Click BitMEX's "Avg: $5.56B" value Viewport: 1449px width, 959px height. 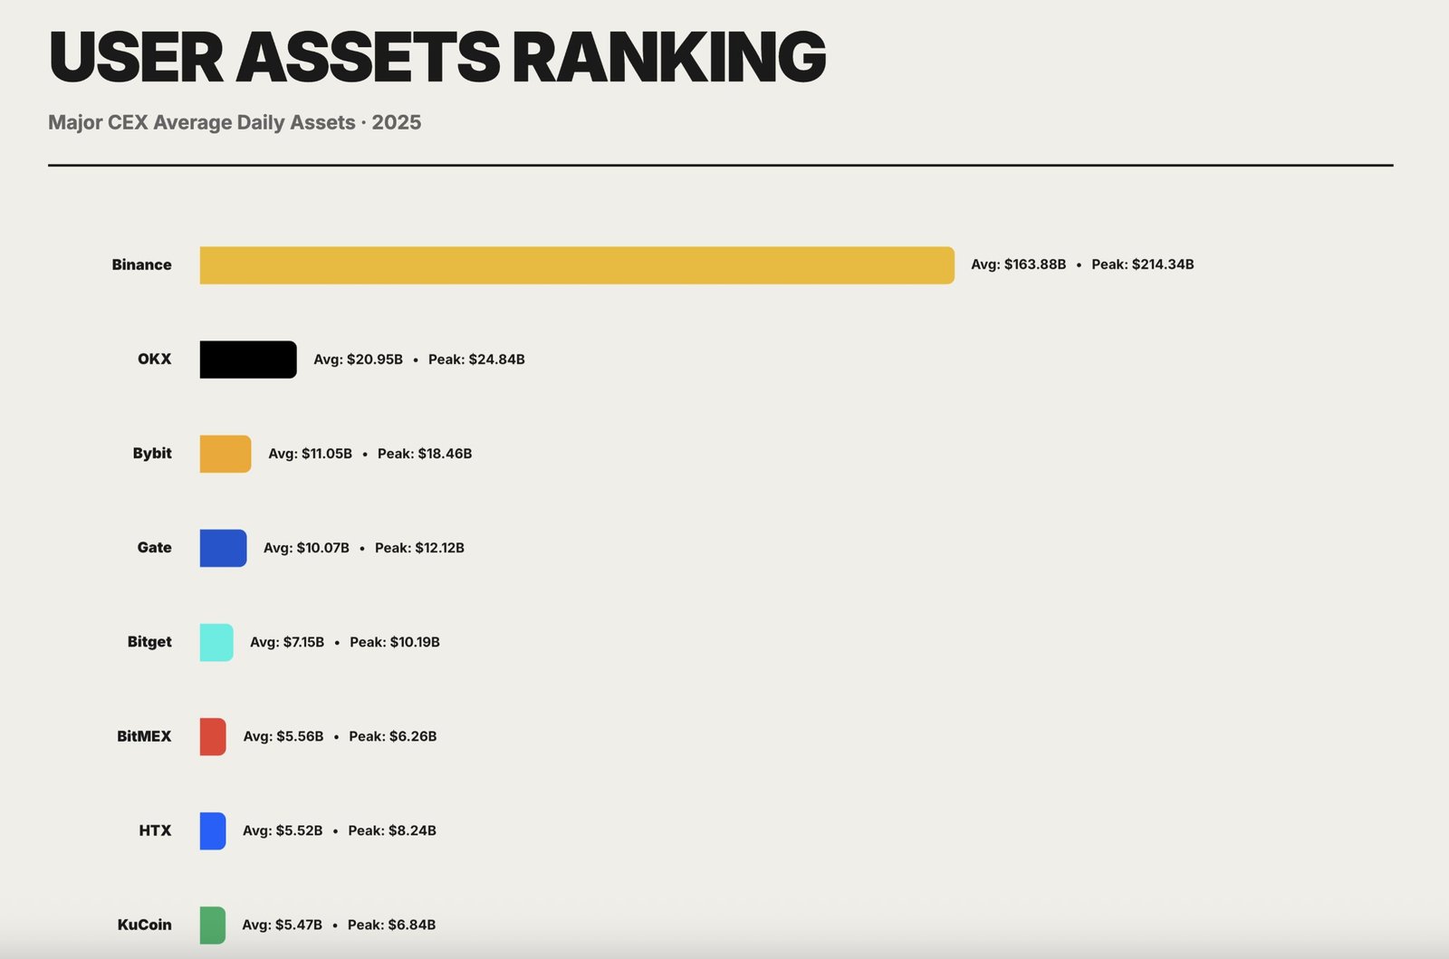pos(283,736)
